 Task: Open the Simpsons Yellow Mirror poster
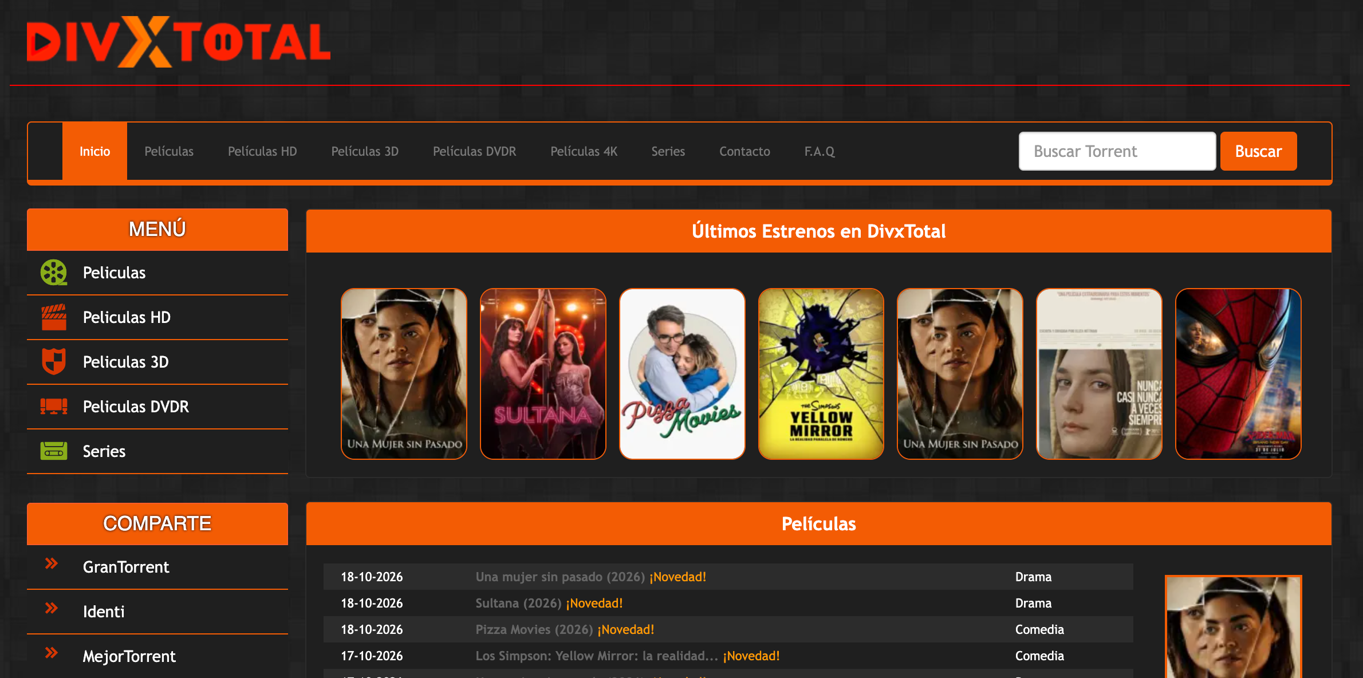(821, 374)
